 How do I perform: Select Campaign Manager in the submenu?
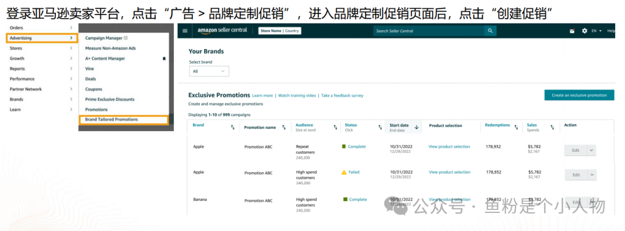pyautogui.click(x=104, y=38)
